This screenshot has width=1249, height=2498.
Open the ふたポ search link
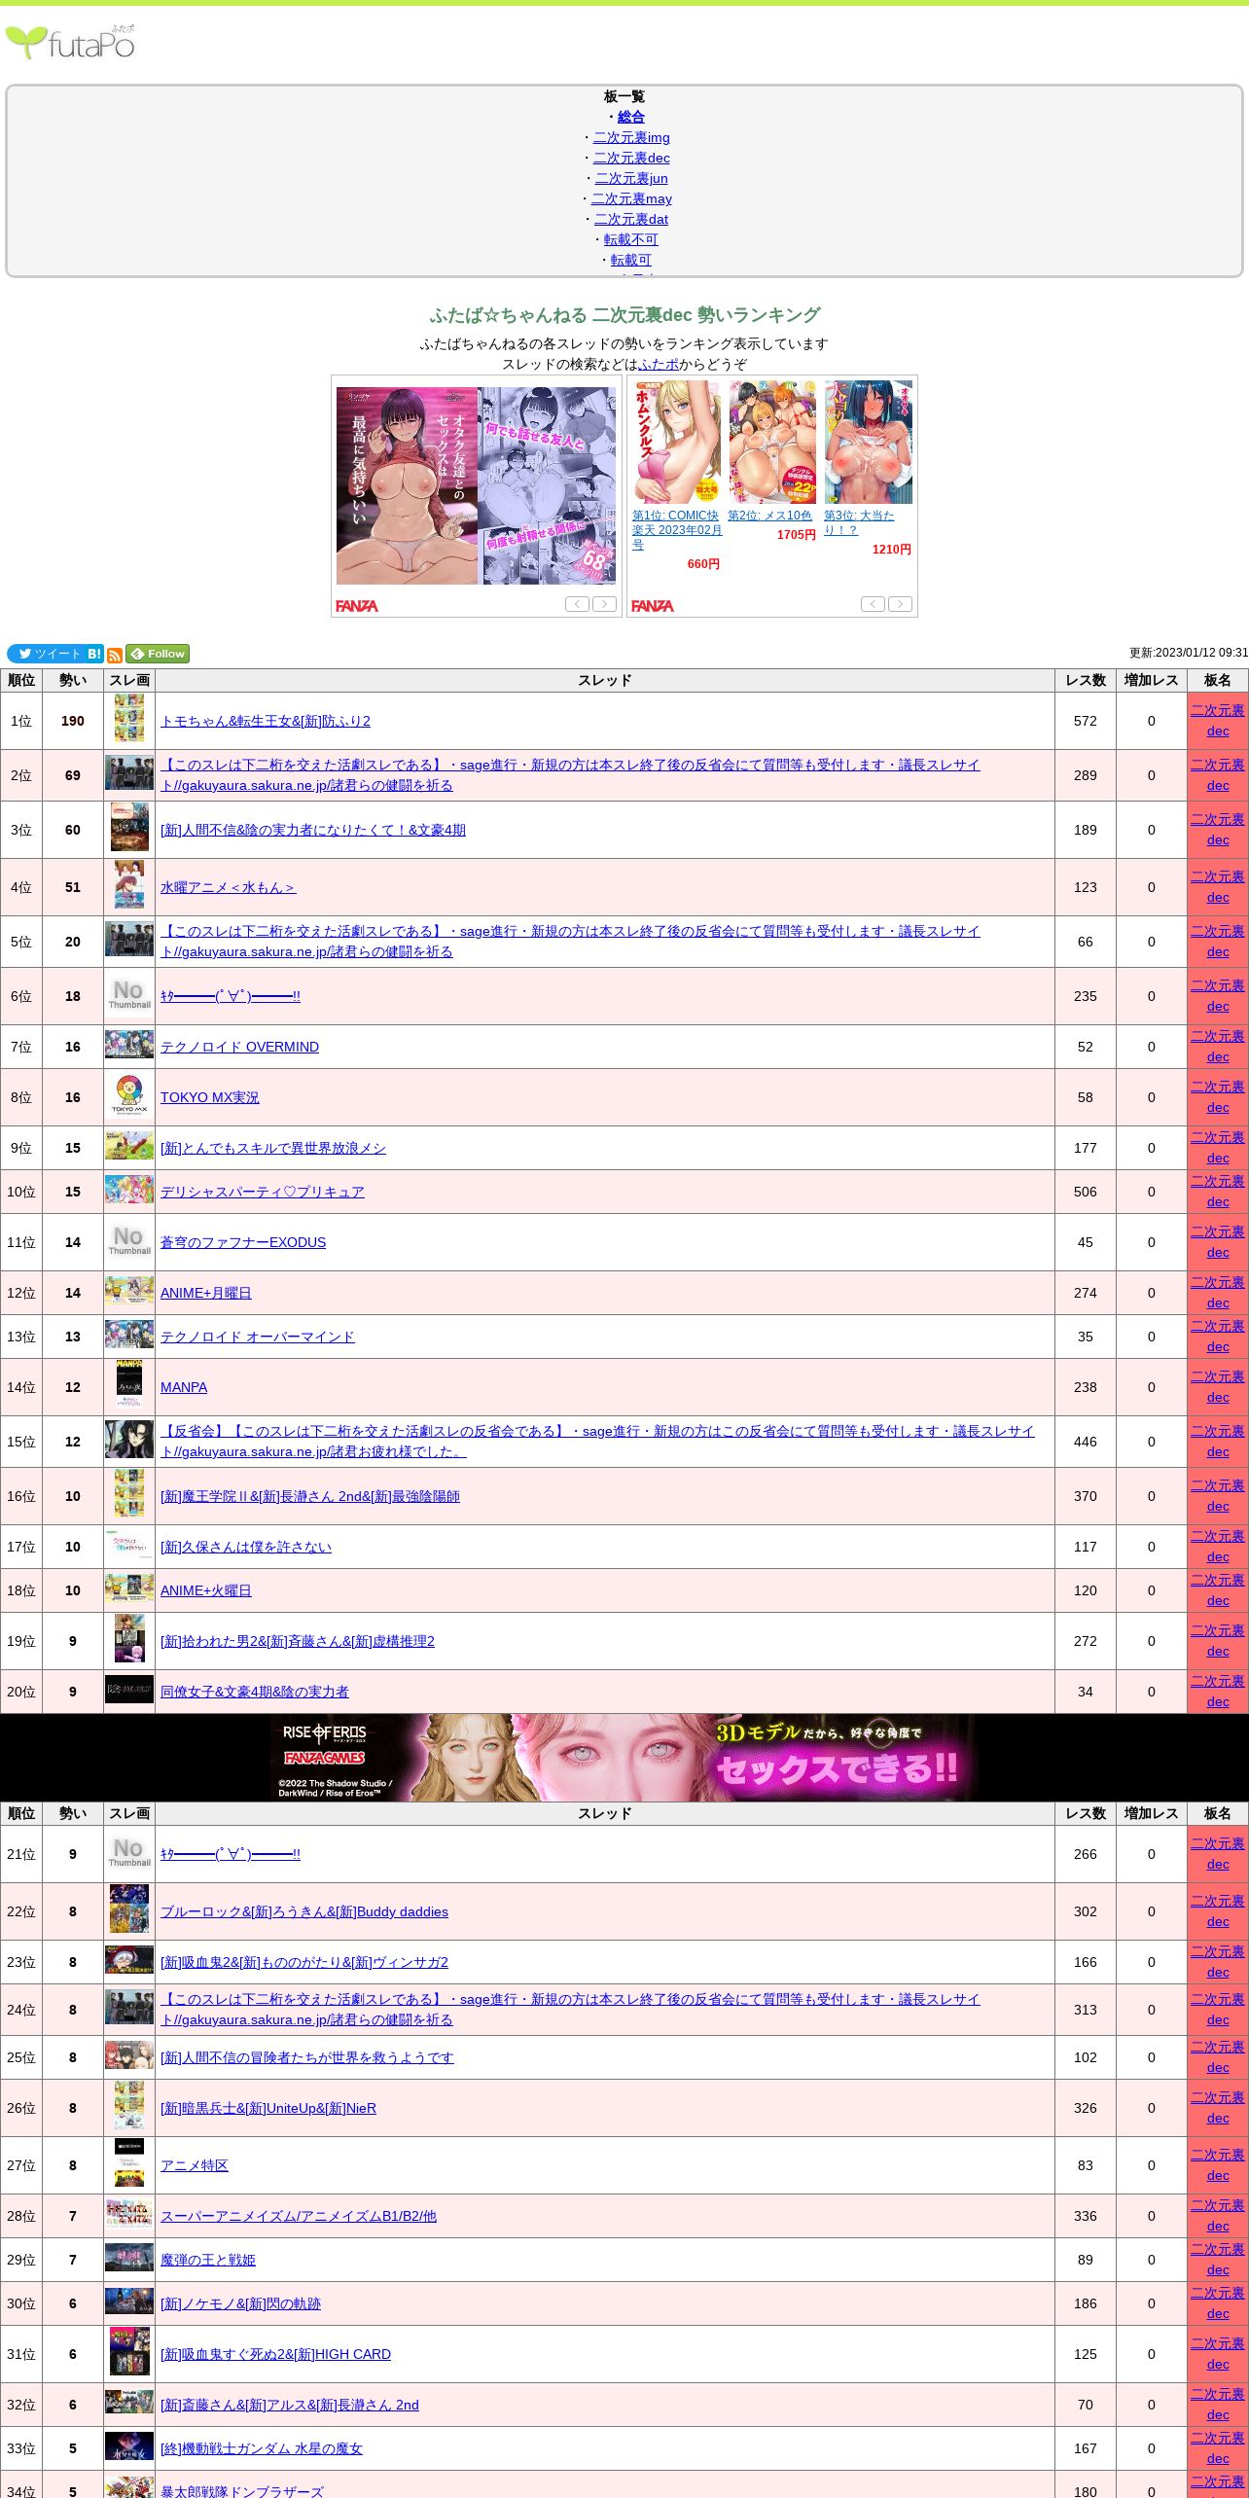659,364
